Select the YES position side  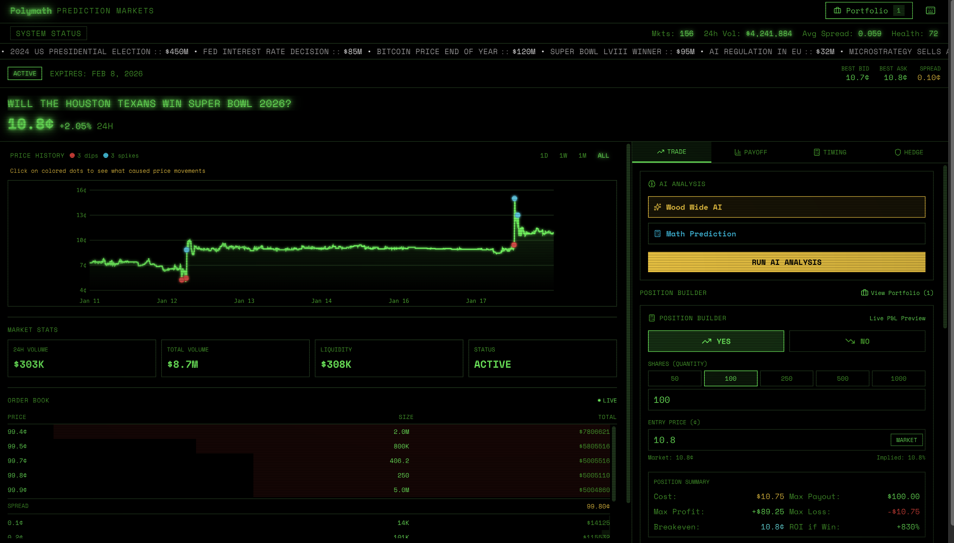point(715,341)
